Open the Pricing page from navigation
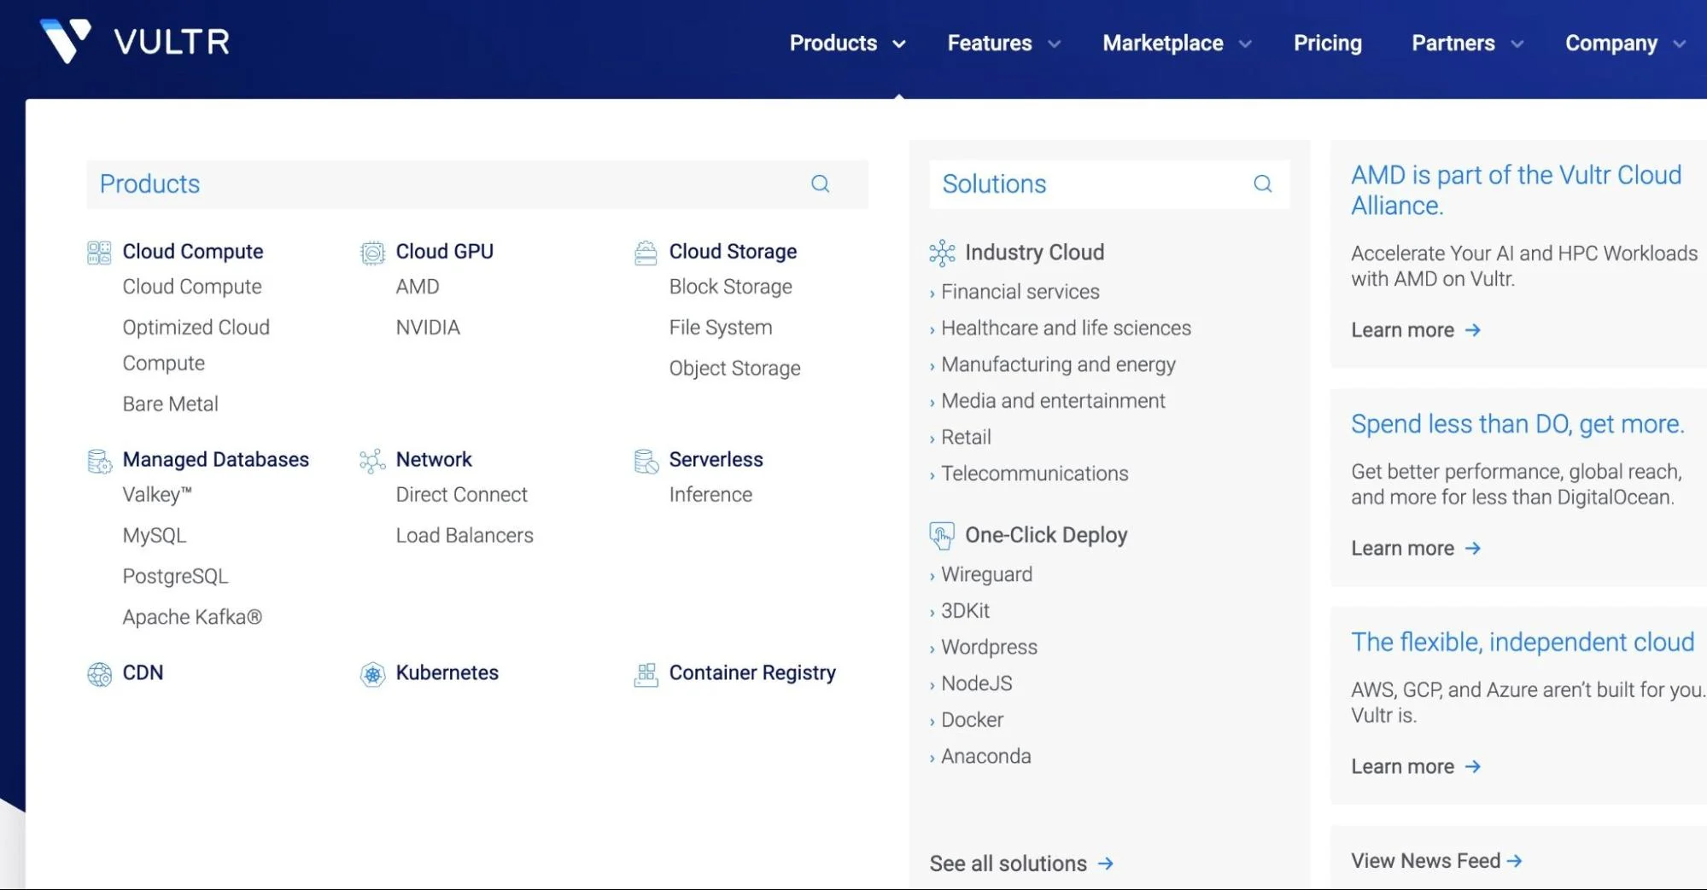Image resolution: width=1707 pixels, height=890 pixels. coord(1327,43)
